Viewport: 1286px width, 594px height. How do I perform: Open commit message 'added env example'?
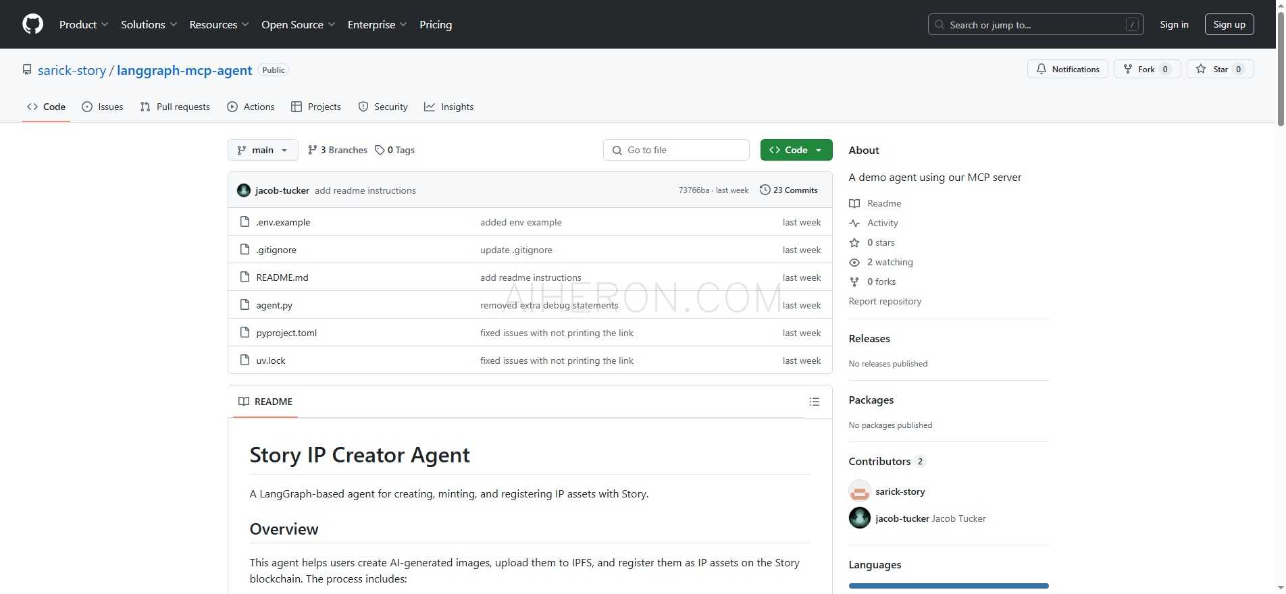coord(521,222)
